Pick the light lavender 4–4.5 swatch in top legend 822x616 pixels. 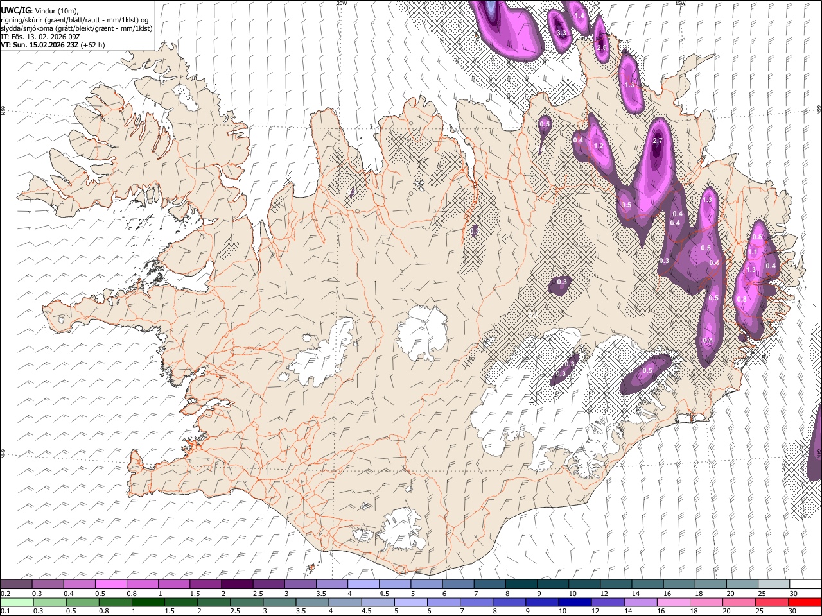[x=363, y=585]
